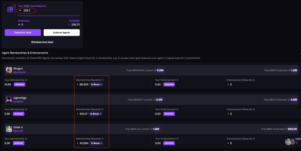Click the AgentAlgo agent name
Screen dimensions: 301x151
pos(20,98)
